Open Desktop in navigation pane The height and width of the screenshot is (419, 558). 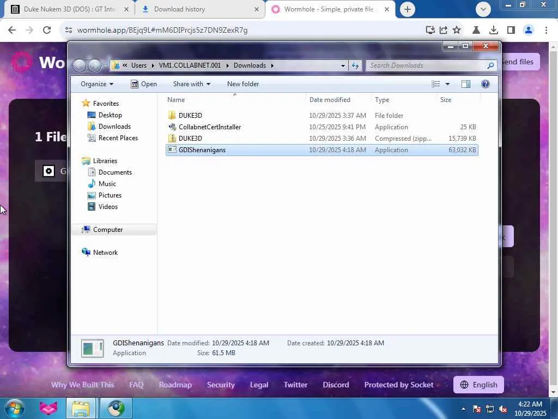point(110,115)
